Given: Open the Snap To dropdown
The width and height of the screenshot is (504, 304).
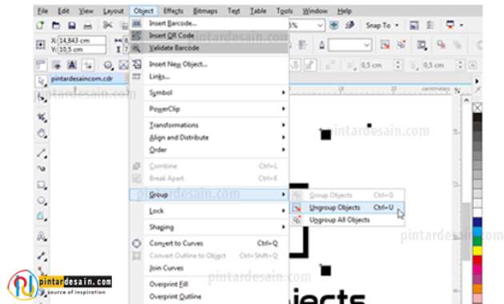Looking at the screenshot, I should 382,25.
